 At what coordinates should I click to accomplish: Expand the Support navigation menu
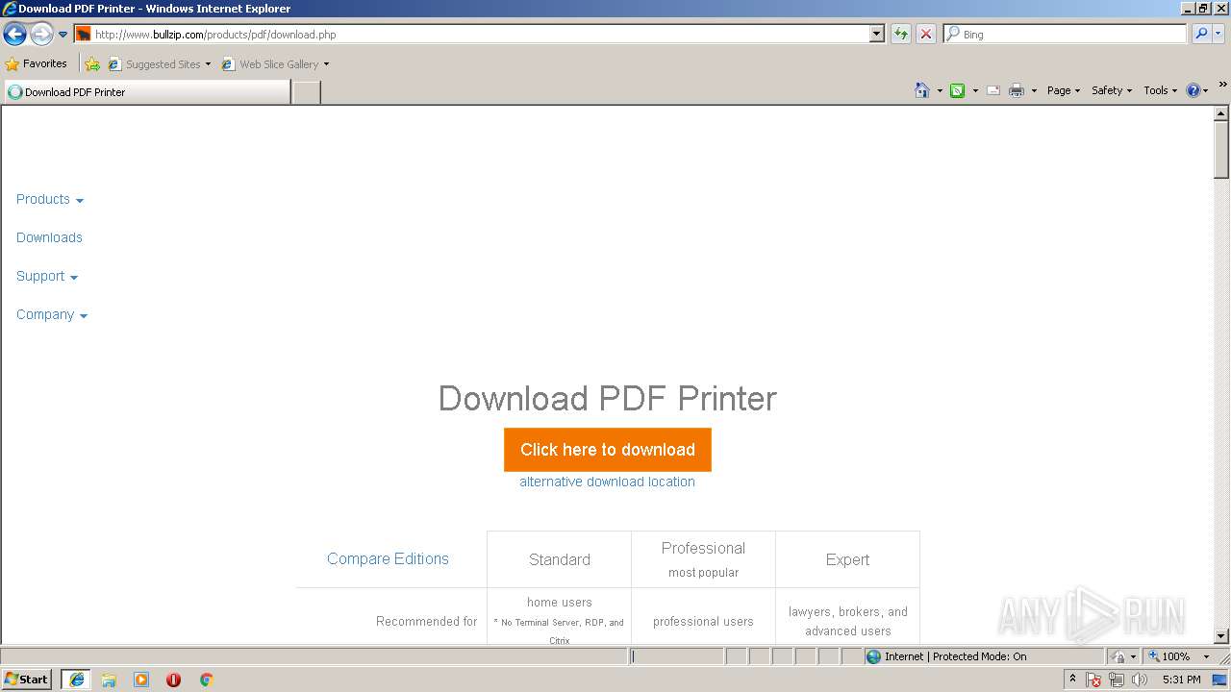tap(47, 276)
